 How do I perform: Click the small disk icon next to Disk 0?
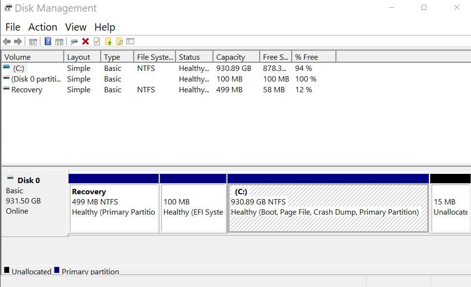10,177
